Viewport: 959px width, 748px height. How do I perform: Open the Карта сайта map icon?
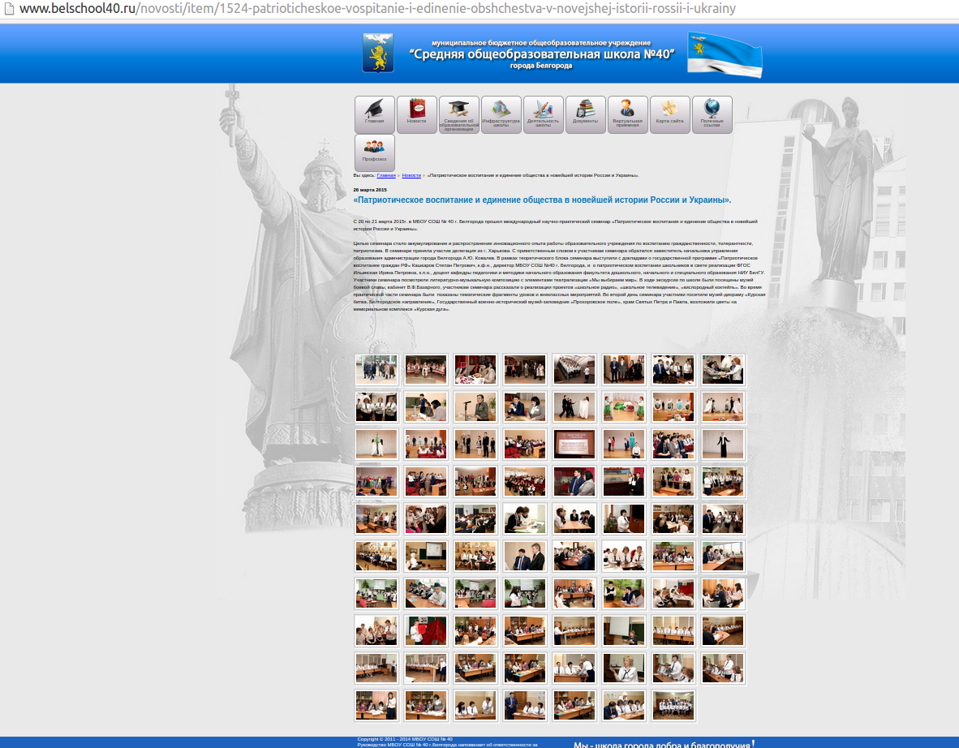point(670,114)
